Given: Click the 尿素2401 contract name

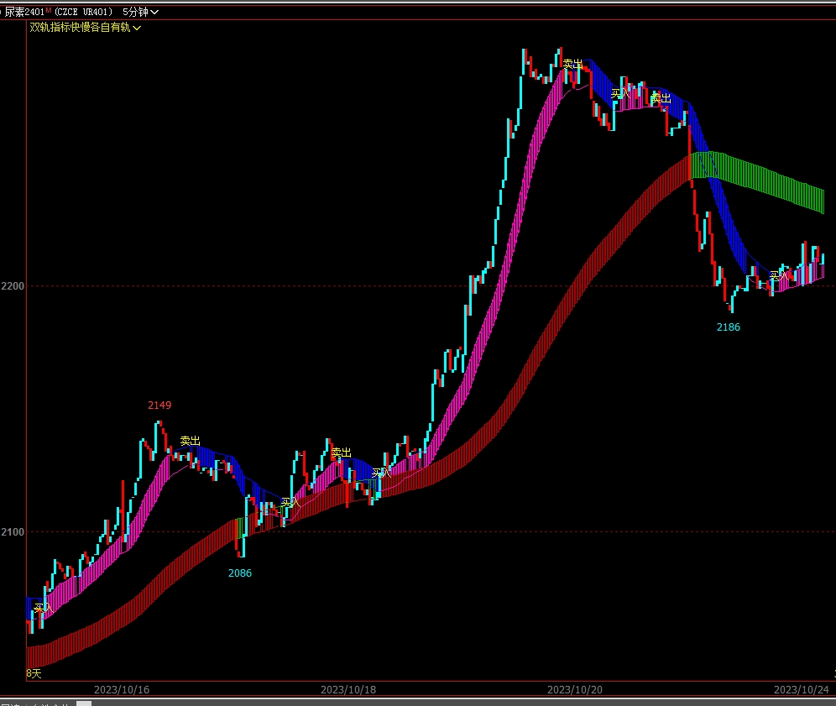Looking at the screenshot, I should point(24,12).
